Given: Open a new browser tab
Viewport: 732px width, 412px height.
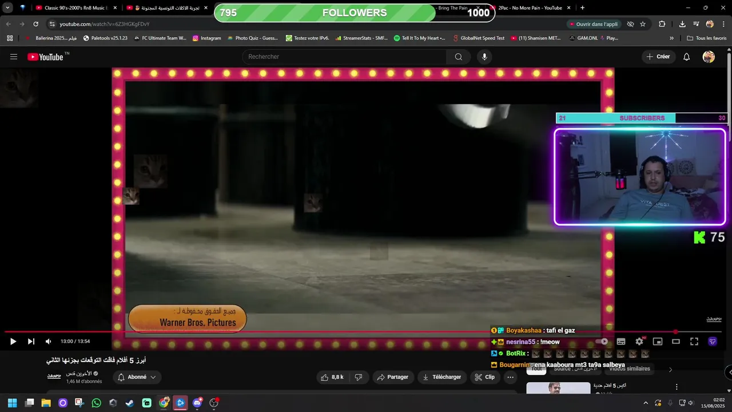Looking at the screenshot, I should point(582,8).
